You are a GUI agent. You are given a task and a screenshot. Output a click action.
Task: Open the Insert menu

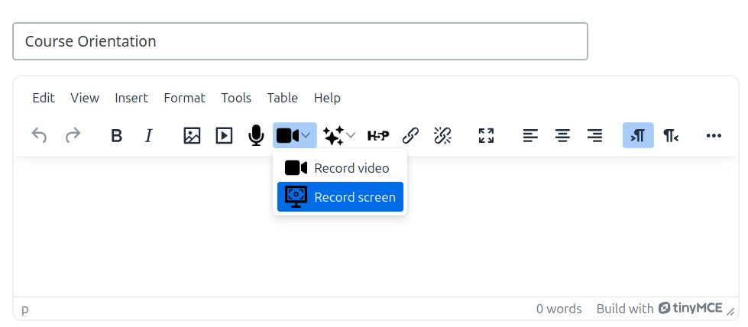pyautogui.click(x=131, y=98)
